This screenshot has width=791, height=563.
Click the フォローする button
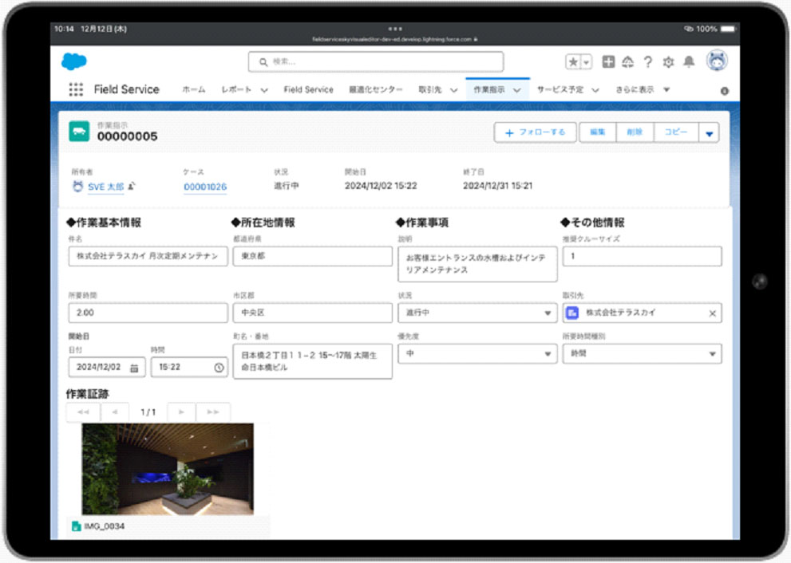coord(536,132)
